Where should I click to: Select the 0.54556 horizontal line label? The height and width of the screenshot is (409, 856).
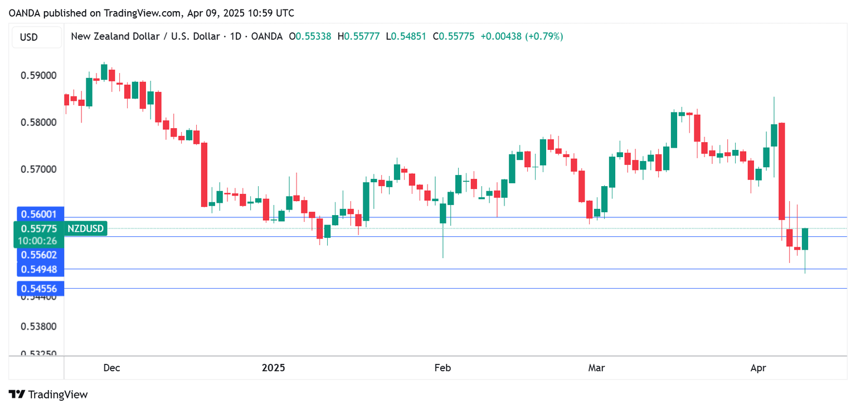38,288
